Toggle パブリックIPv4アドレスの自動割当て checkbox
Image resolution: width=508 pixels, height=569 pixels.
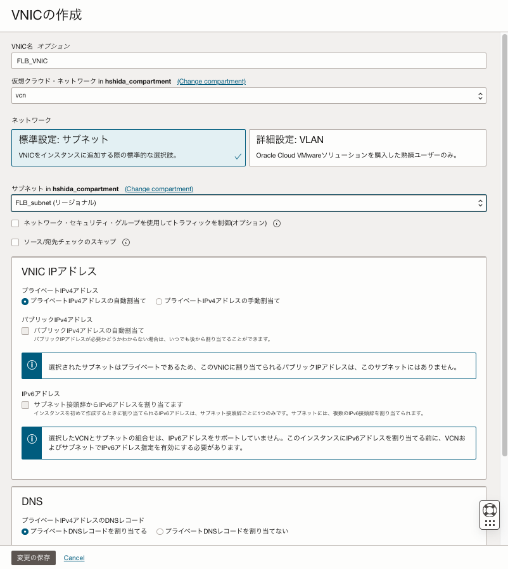pyautogui.click(x=25, y=331)
